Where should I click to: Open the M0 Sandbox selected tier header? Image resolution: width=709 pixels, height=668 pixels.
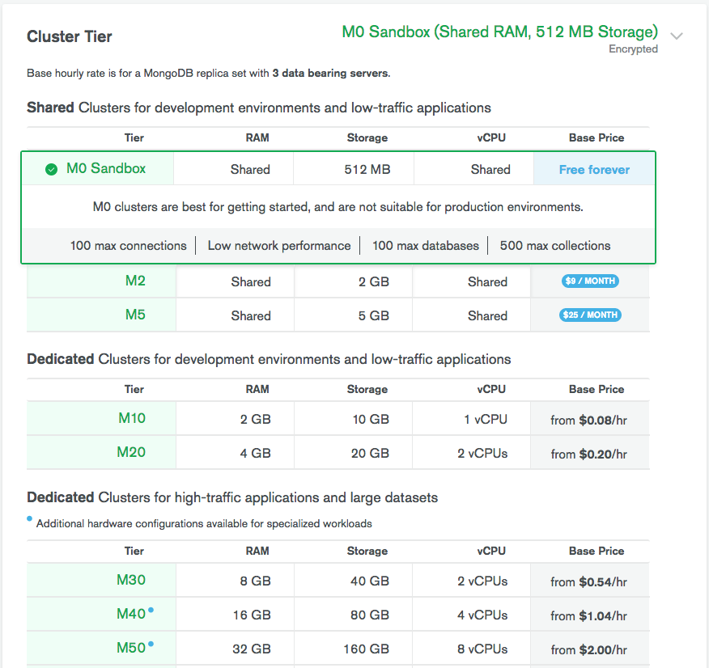pos(499,32)
